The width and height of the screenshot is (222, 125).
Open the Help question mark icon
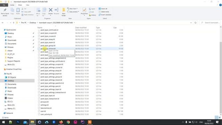coord(220,5)
